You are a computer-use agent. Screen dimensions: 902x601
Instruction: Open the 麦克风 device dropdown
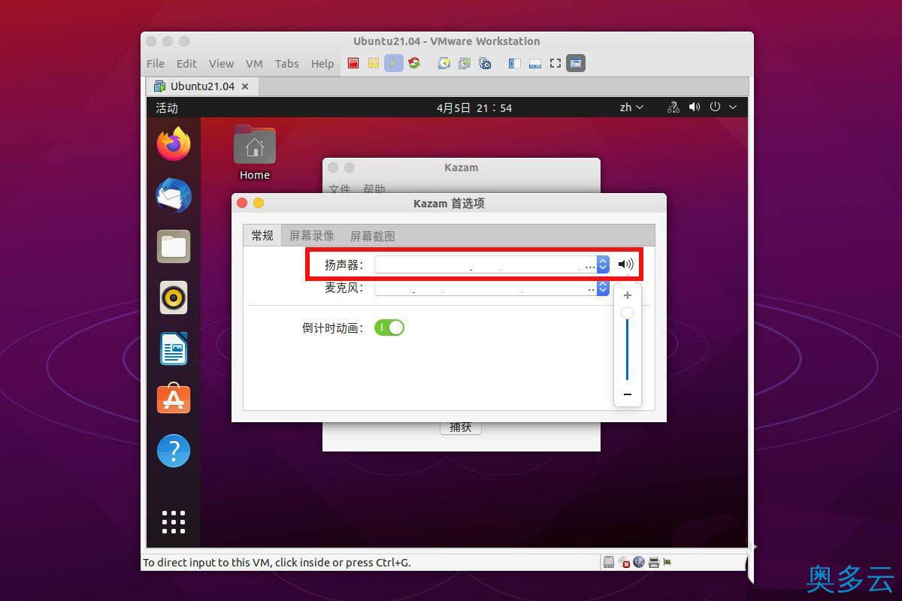click(x=601, y=288)
